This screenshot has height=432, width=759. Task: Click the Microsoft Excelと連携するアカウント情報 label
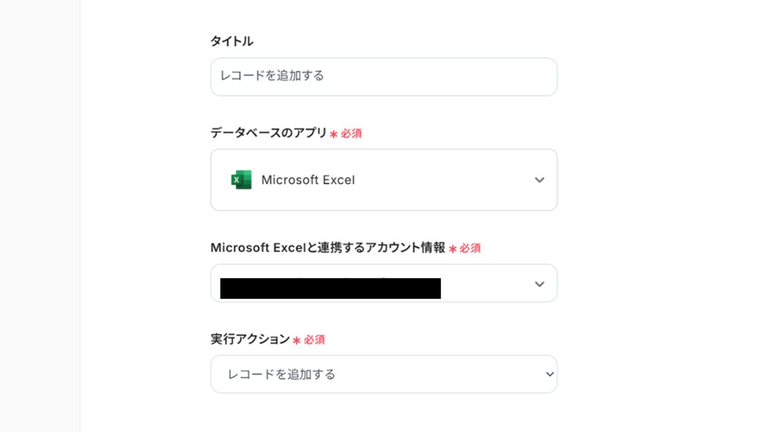(327, 248)
